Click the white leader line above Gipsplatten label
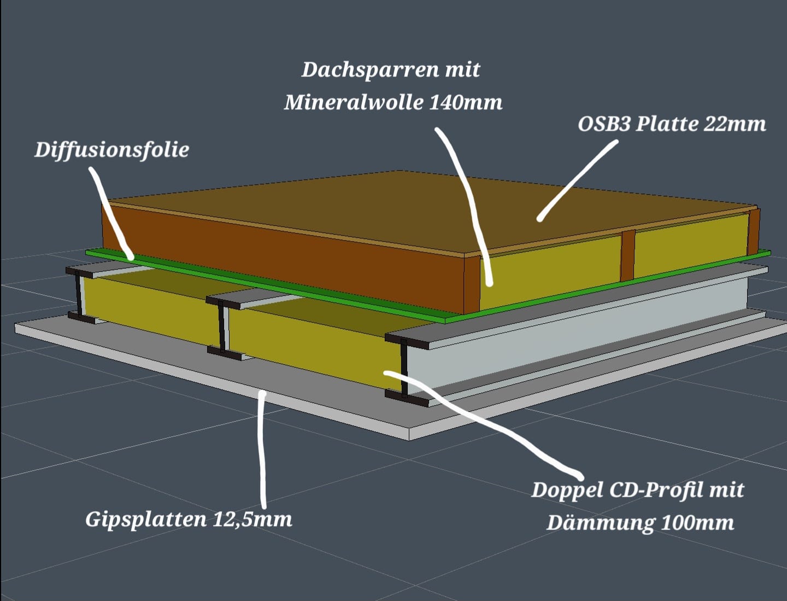Image resolution: width=787 pixels, height=601 pixels. (262, 448)
